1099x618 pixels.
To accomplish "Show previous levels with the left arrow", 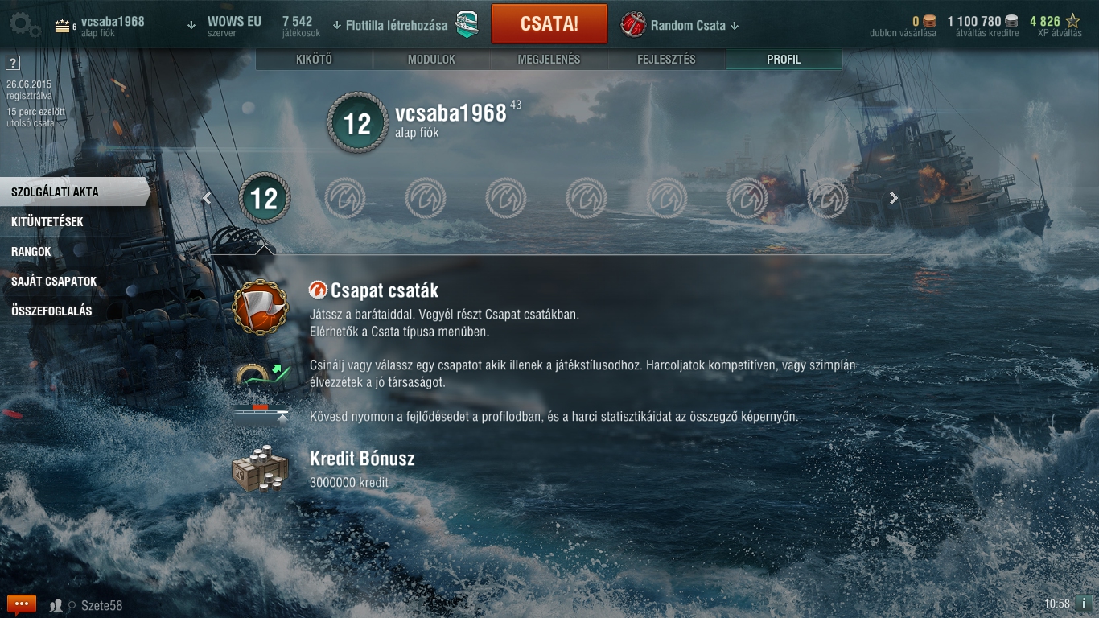I will coord(207,198).
